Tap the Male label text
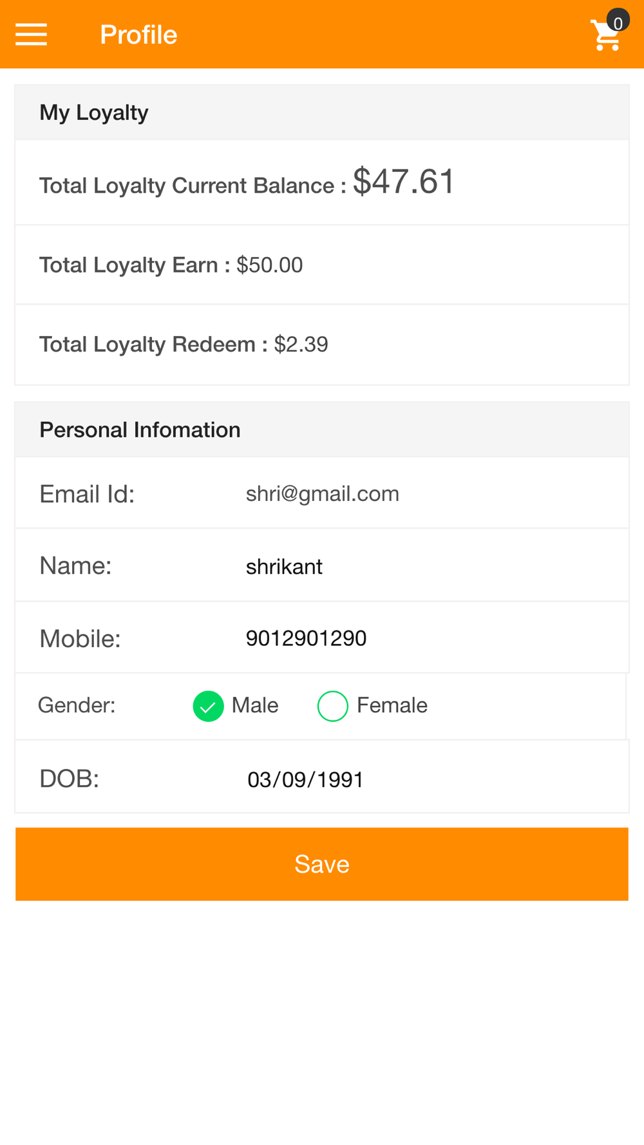This screenshot has width=644, height=1145. click(x=255, y=705)
